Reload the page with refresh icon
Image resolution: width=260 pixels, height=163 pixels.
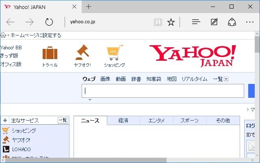click(x=49, y=22)
